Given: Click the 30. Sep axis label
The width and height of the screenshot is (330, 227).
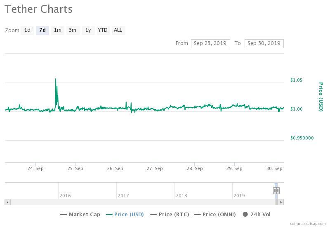Looking at the screenshot, I should coord(274,168).
